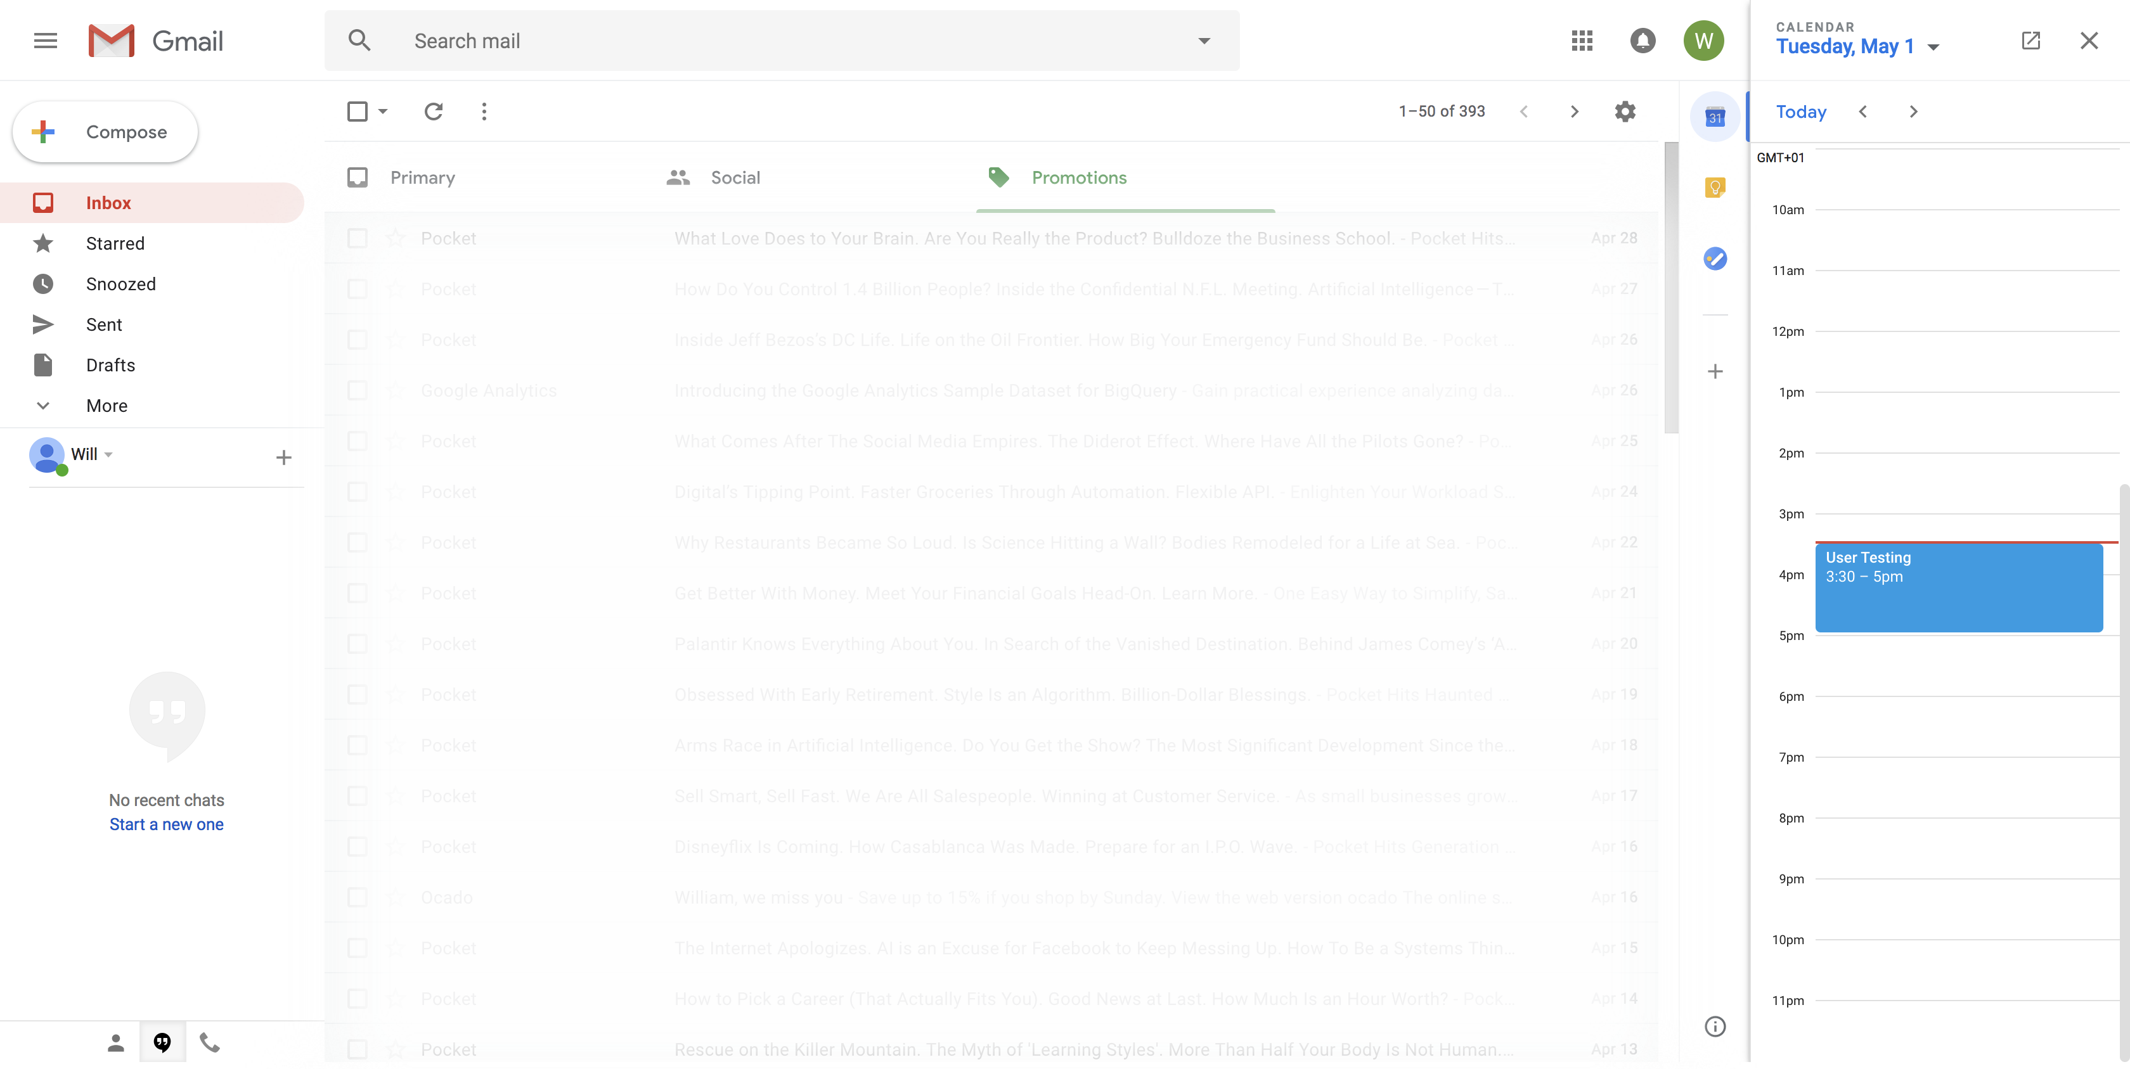The image size is (2130, 1069).
Task: Open the phone calls icon
Action: pyautogui.click(x=210, y=1042)
